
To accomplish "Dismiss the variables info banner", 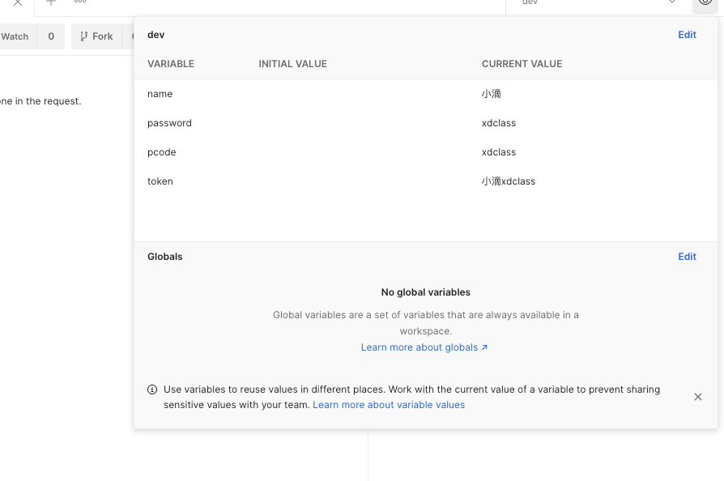I will click(698, 397).
